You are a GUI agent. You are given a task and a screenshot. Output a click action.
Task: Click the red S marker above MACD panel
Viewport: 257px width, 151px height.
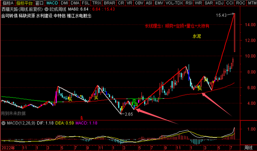pos(81,118)
